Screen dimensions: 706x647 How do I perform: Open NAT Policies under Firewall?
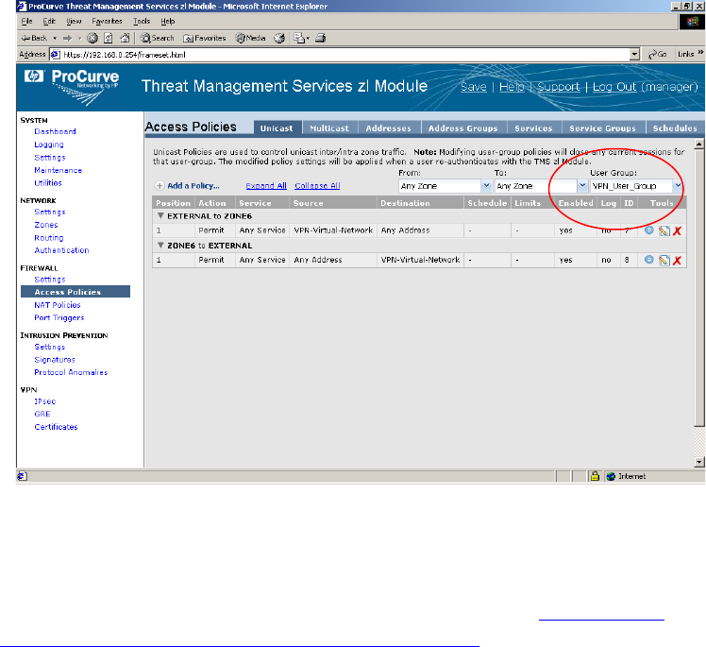pos(58,305)
